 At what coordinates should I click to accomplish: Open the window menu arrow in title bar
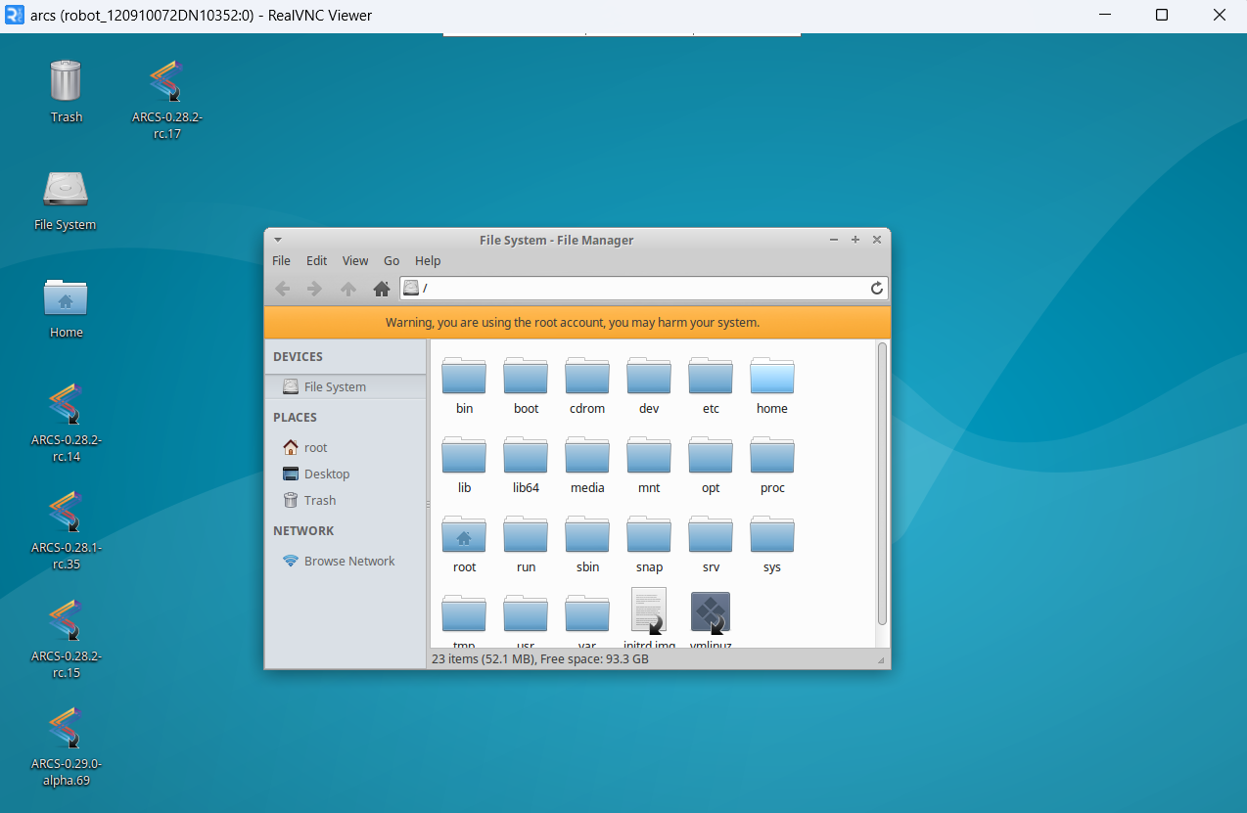tap(278, 240)
